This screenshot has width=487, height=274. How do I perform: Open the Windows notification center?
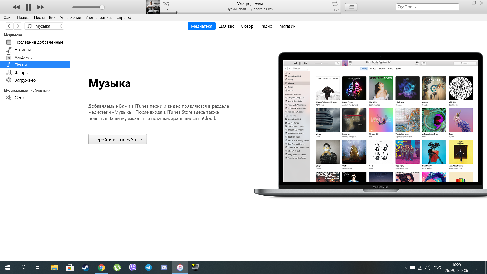(477, 268)
